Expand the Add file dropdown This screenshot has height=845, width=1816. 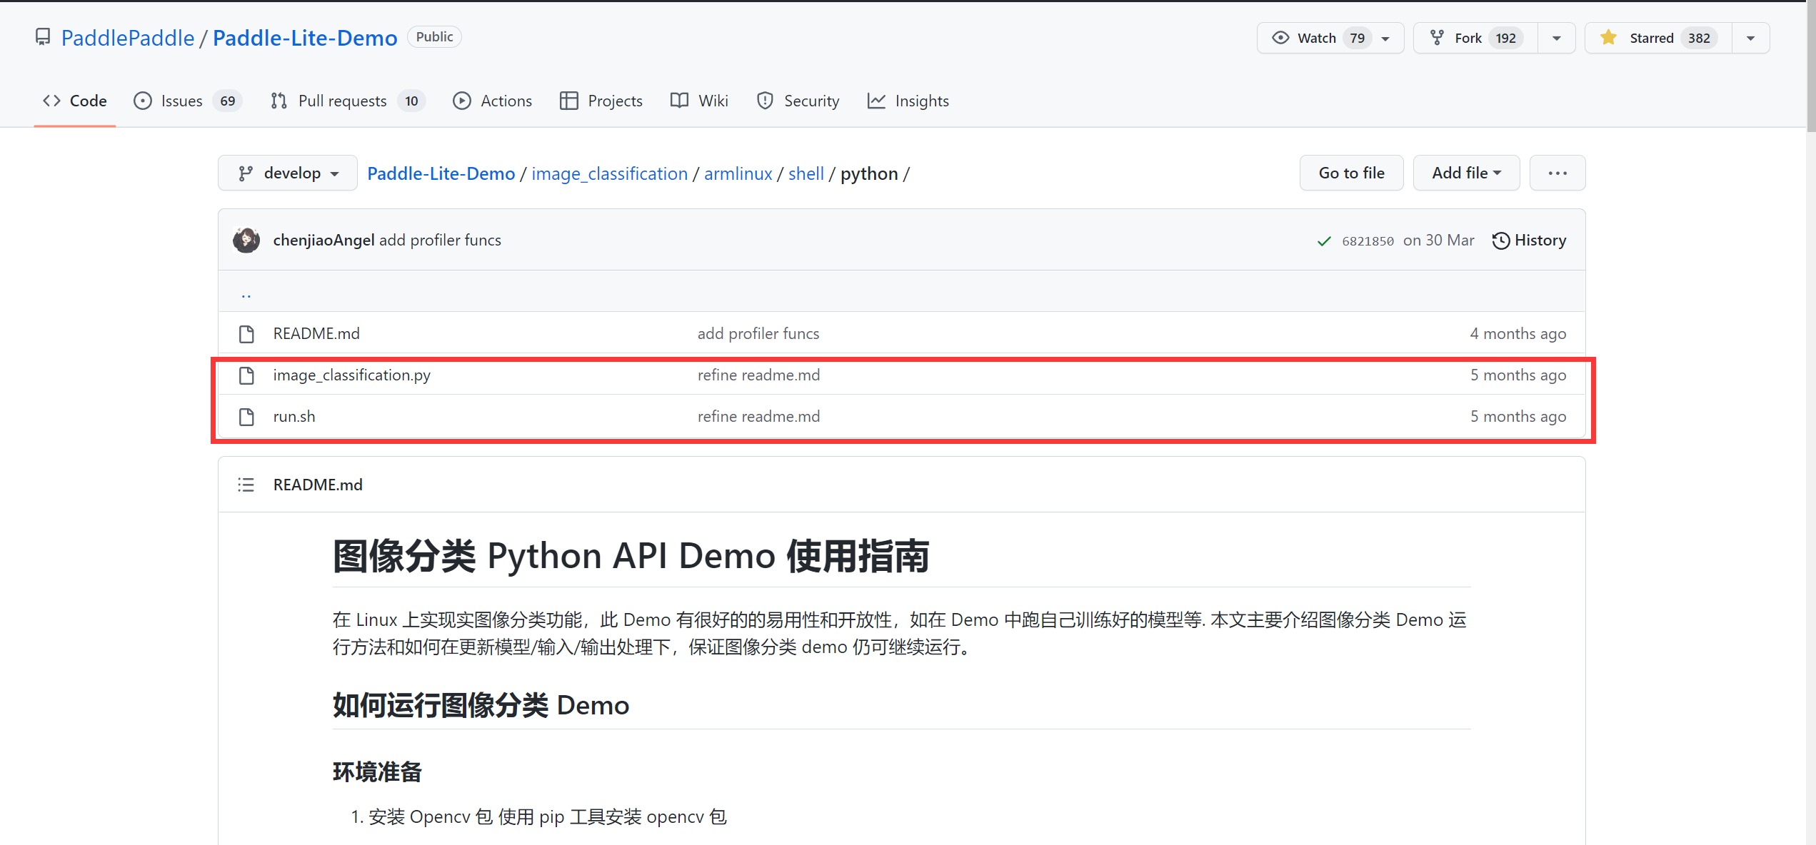click(1465, 173)
